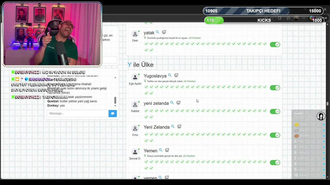330x185 pixels.
Task: Click the answer text yatak
Action: [149, 33]
